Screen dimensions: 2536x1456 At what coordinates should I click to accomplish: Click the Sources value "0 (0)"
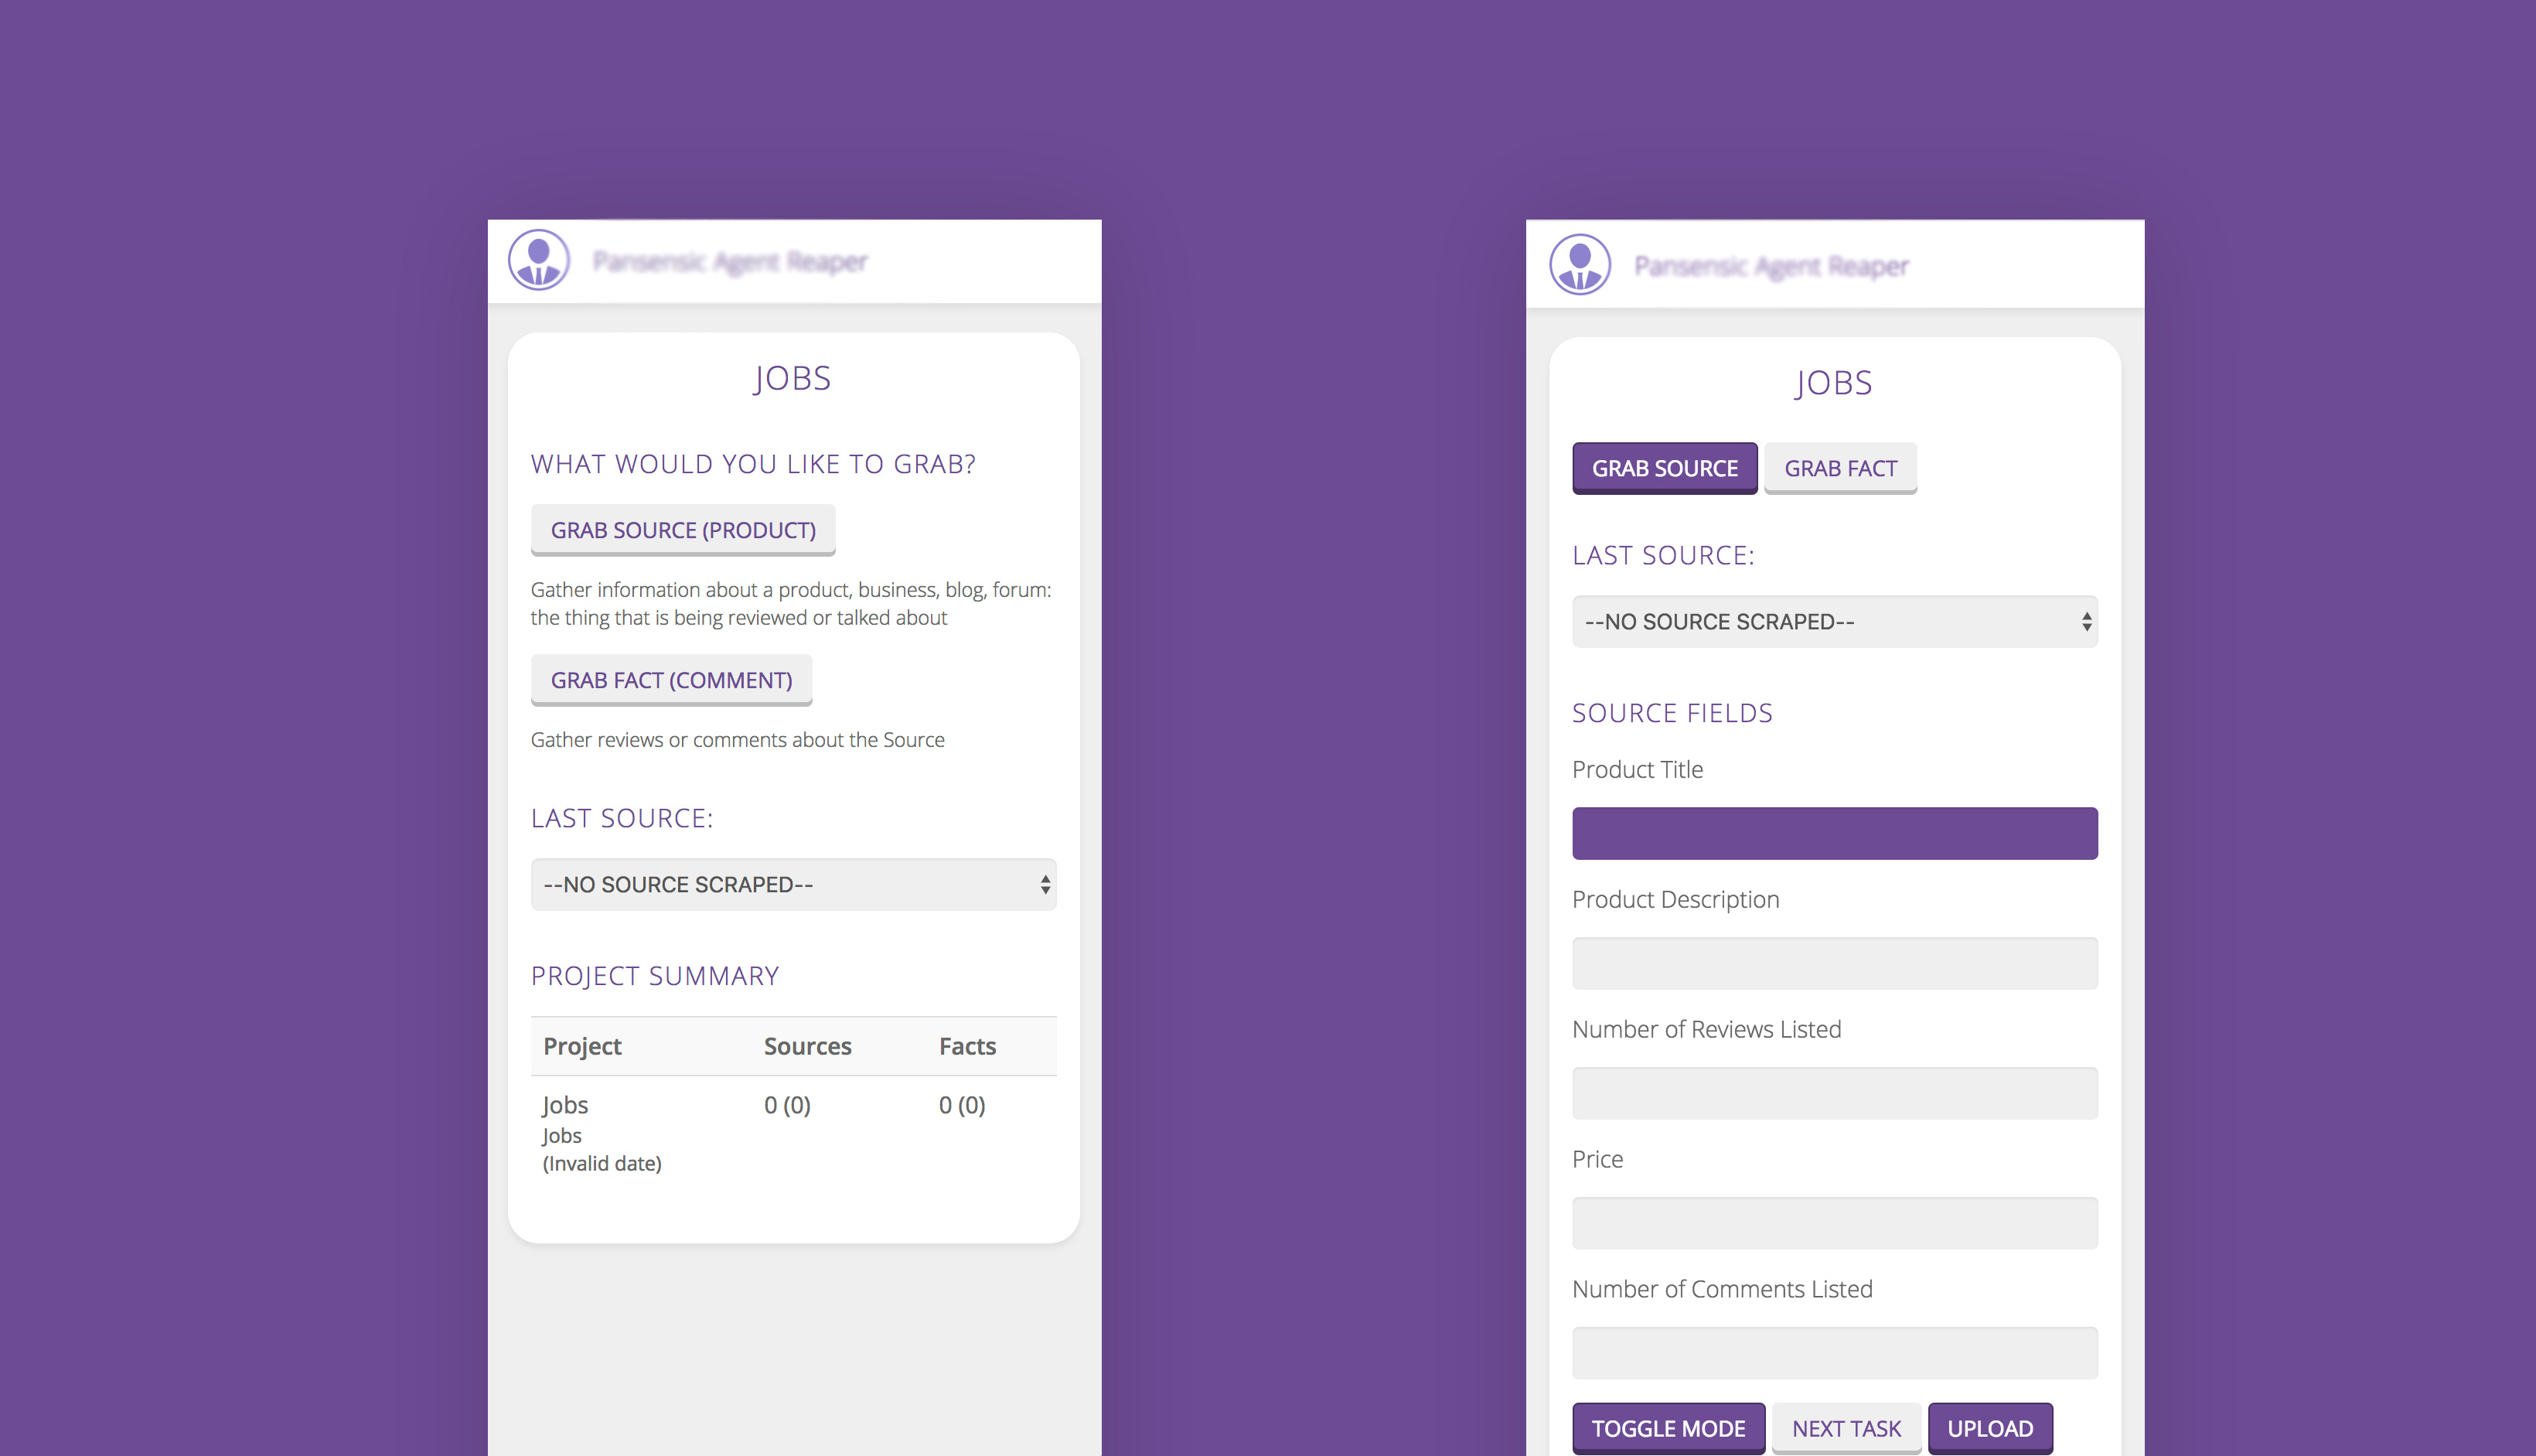coord(788,1105)
